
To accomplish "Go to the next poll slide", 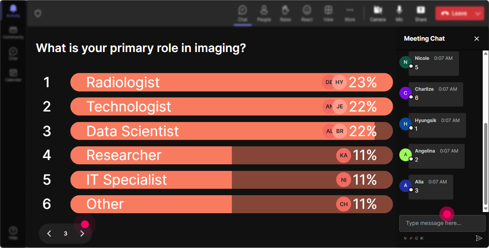I will coord(82,234).
